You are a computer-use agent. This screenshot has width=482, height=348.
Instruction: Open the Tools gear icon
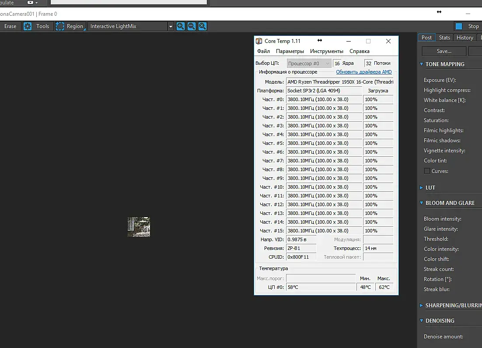[28, 26]
